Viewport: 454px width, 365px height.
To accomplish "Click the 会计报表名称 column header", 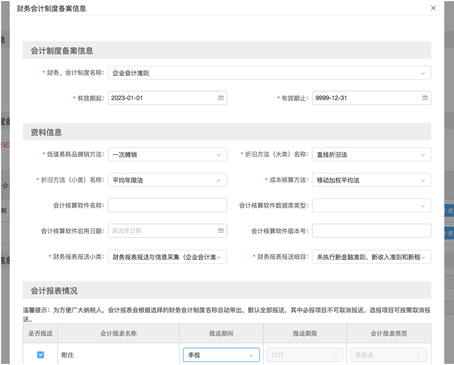I will [x=118, y=334].
